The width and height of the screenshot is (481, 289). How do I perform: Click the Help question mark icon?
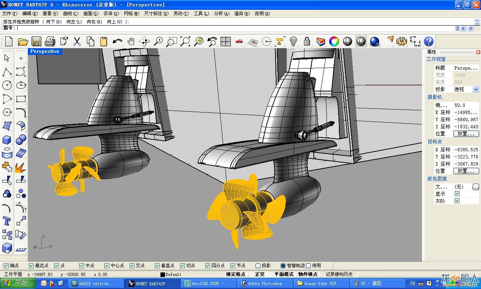pyautogui.click(x=428, y=41)
